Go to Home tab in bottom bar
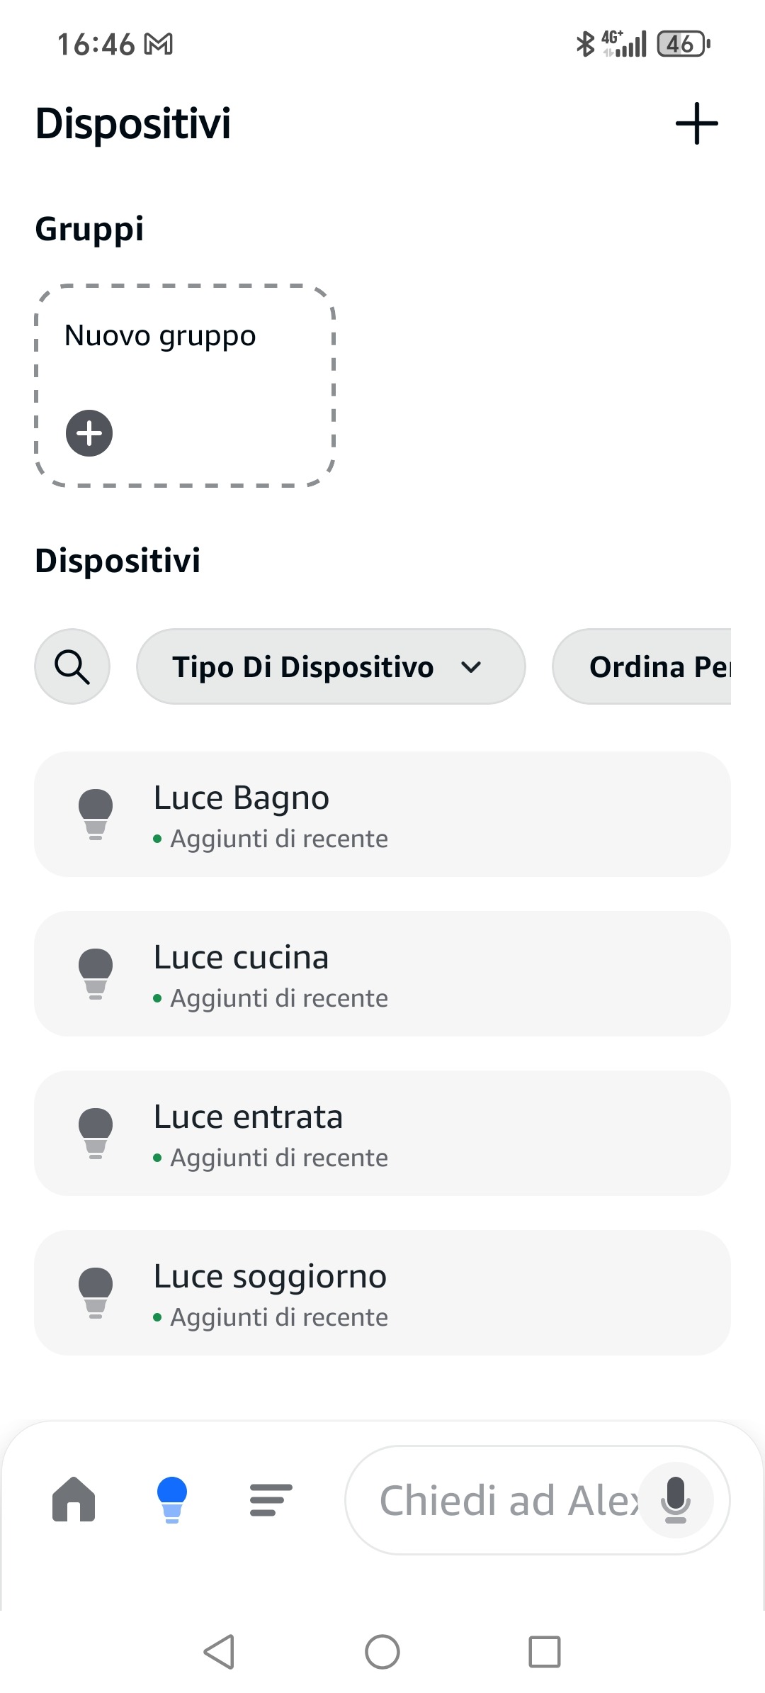This screenshot has width=765, height=1693. click(74, 1499)
